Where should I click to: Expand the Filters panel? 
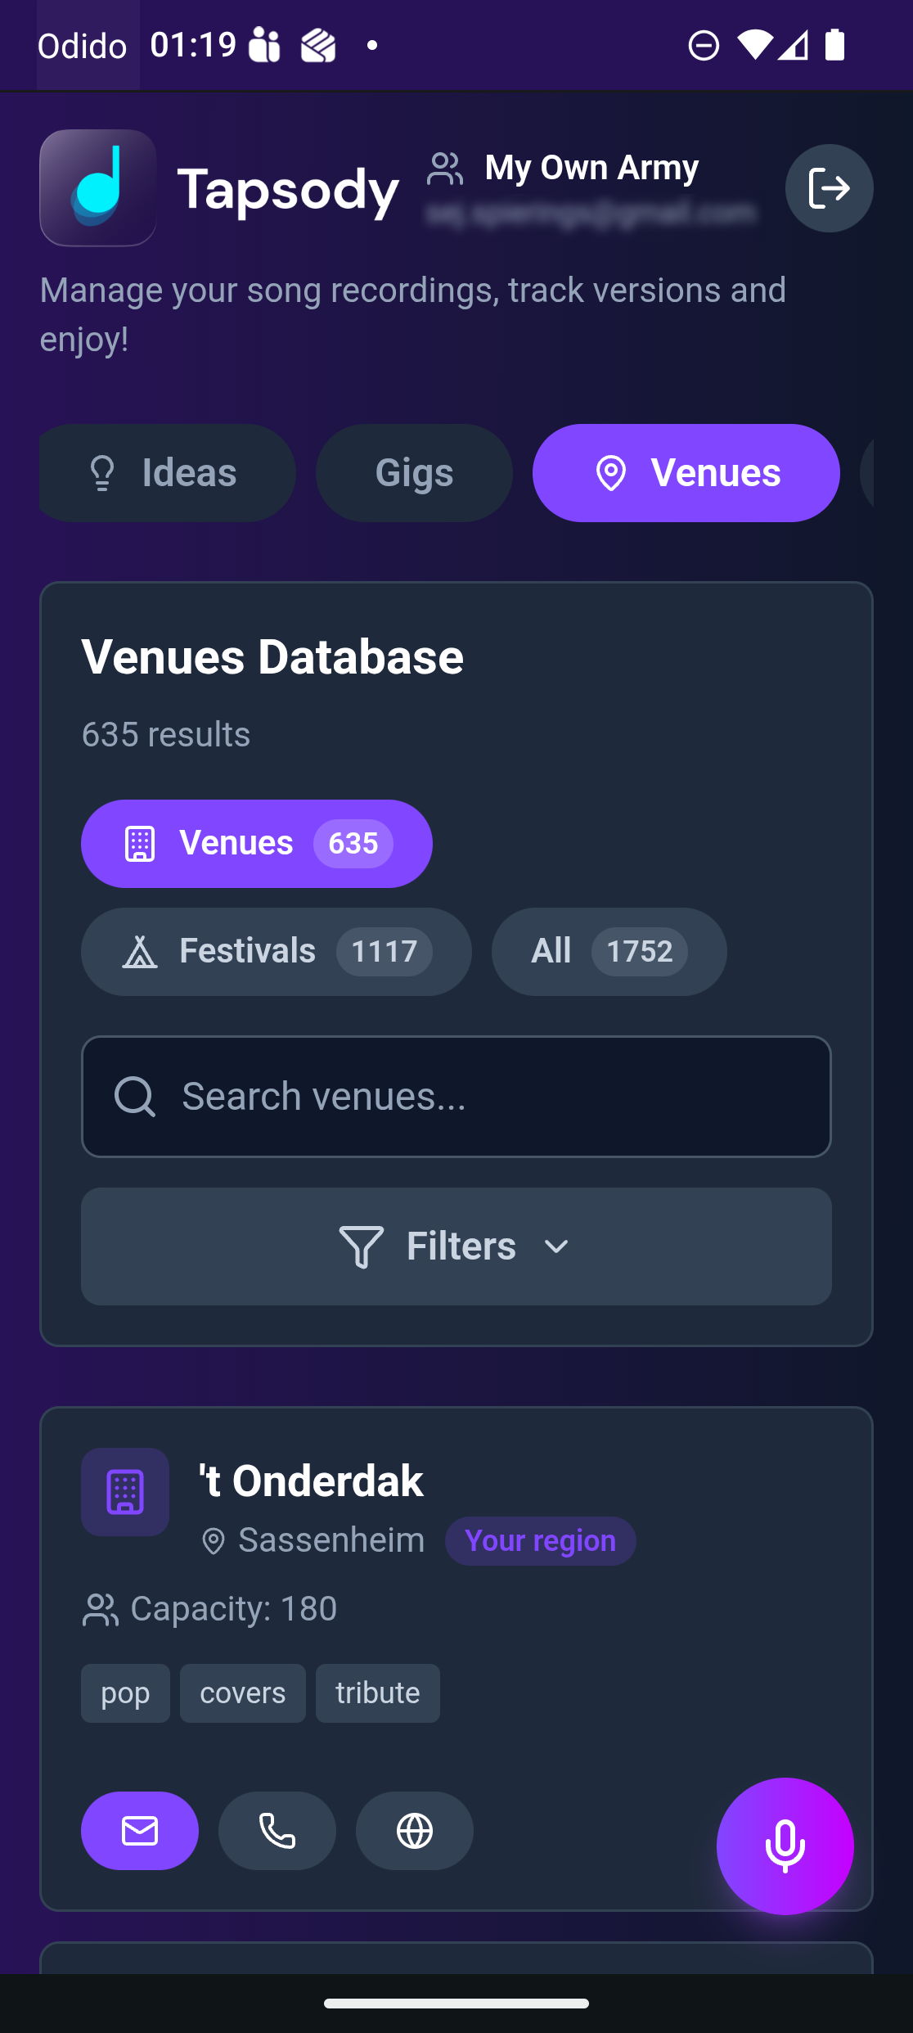[x=456, y=1246]
